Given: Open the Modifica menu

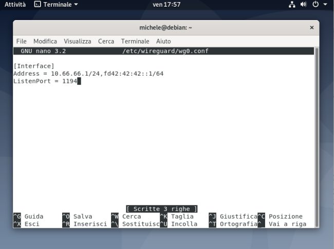Looking at the screenshot, I should (45, 41).
